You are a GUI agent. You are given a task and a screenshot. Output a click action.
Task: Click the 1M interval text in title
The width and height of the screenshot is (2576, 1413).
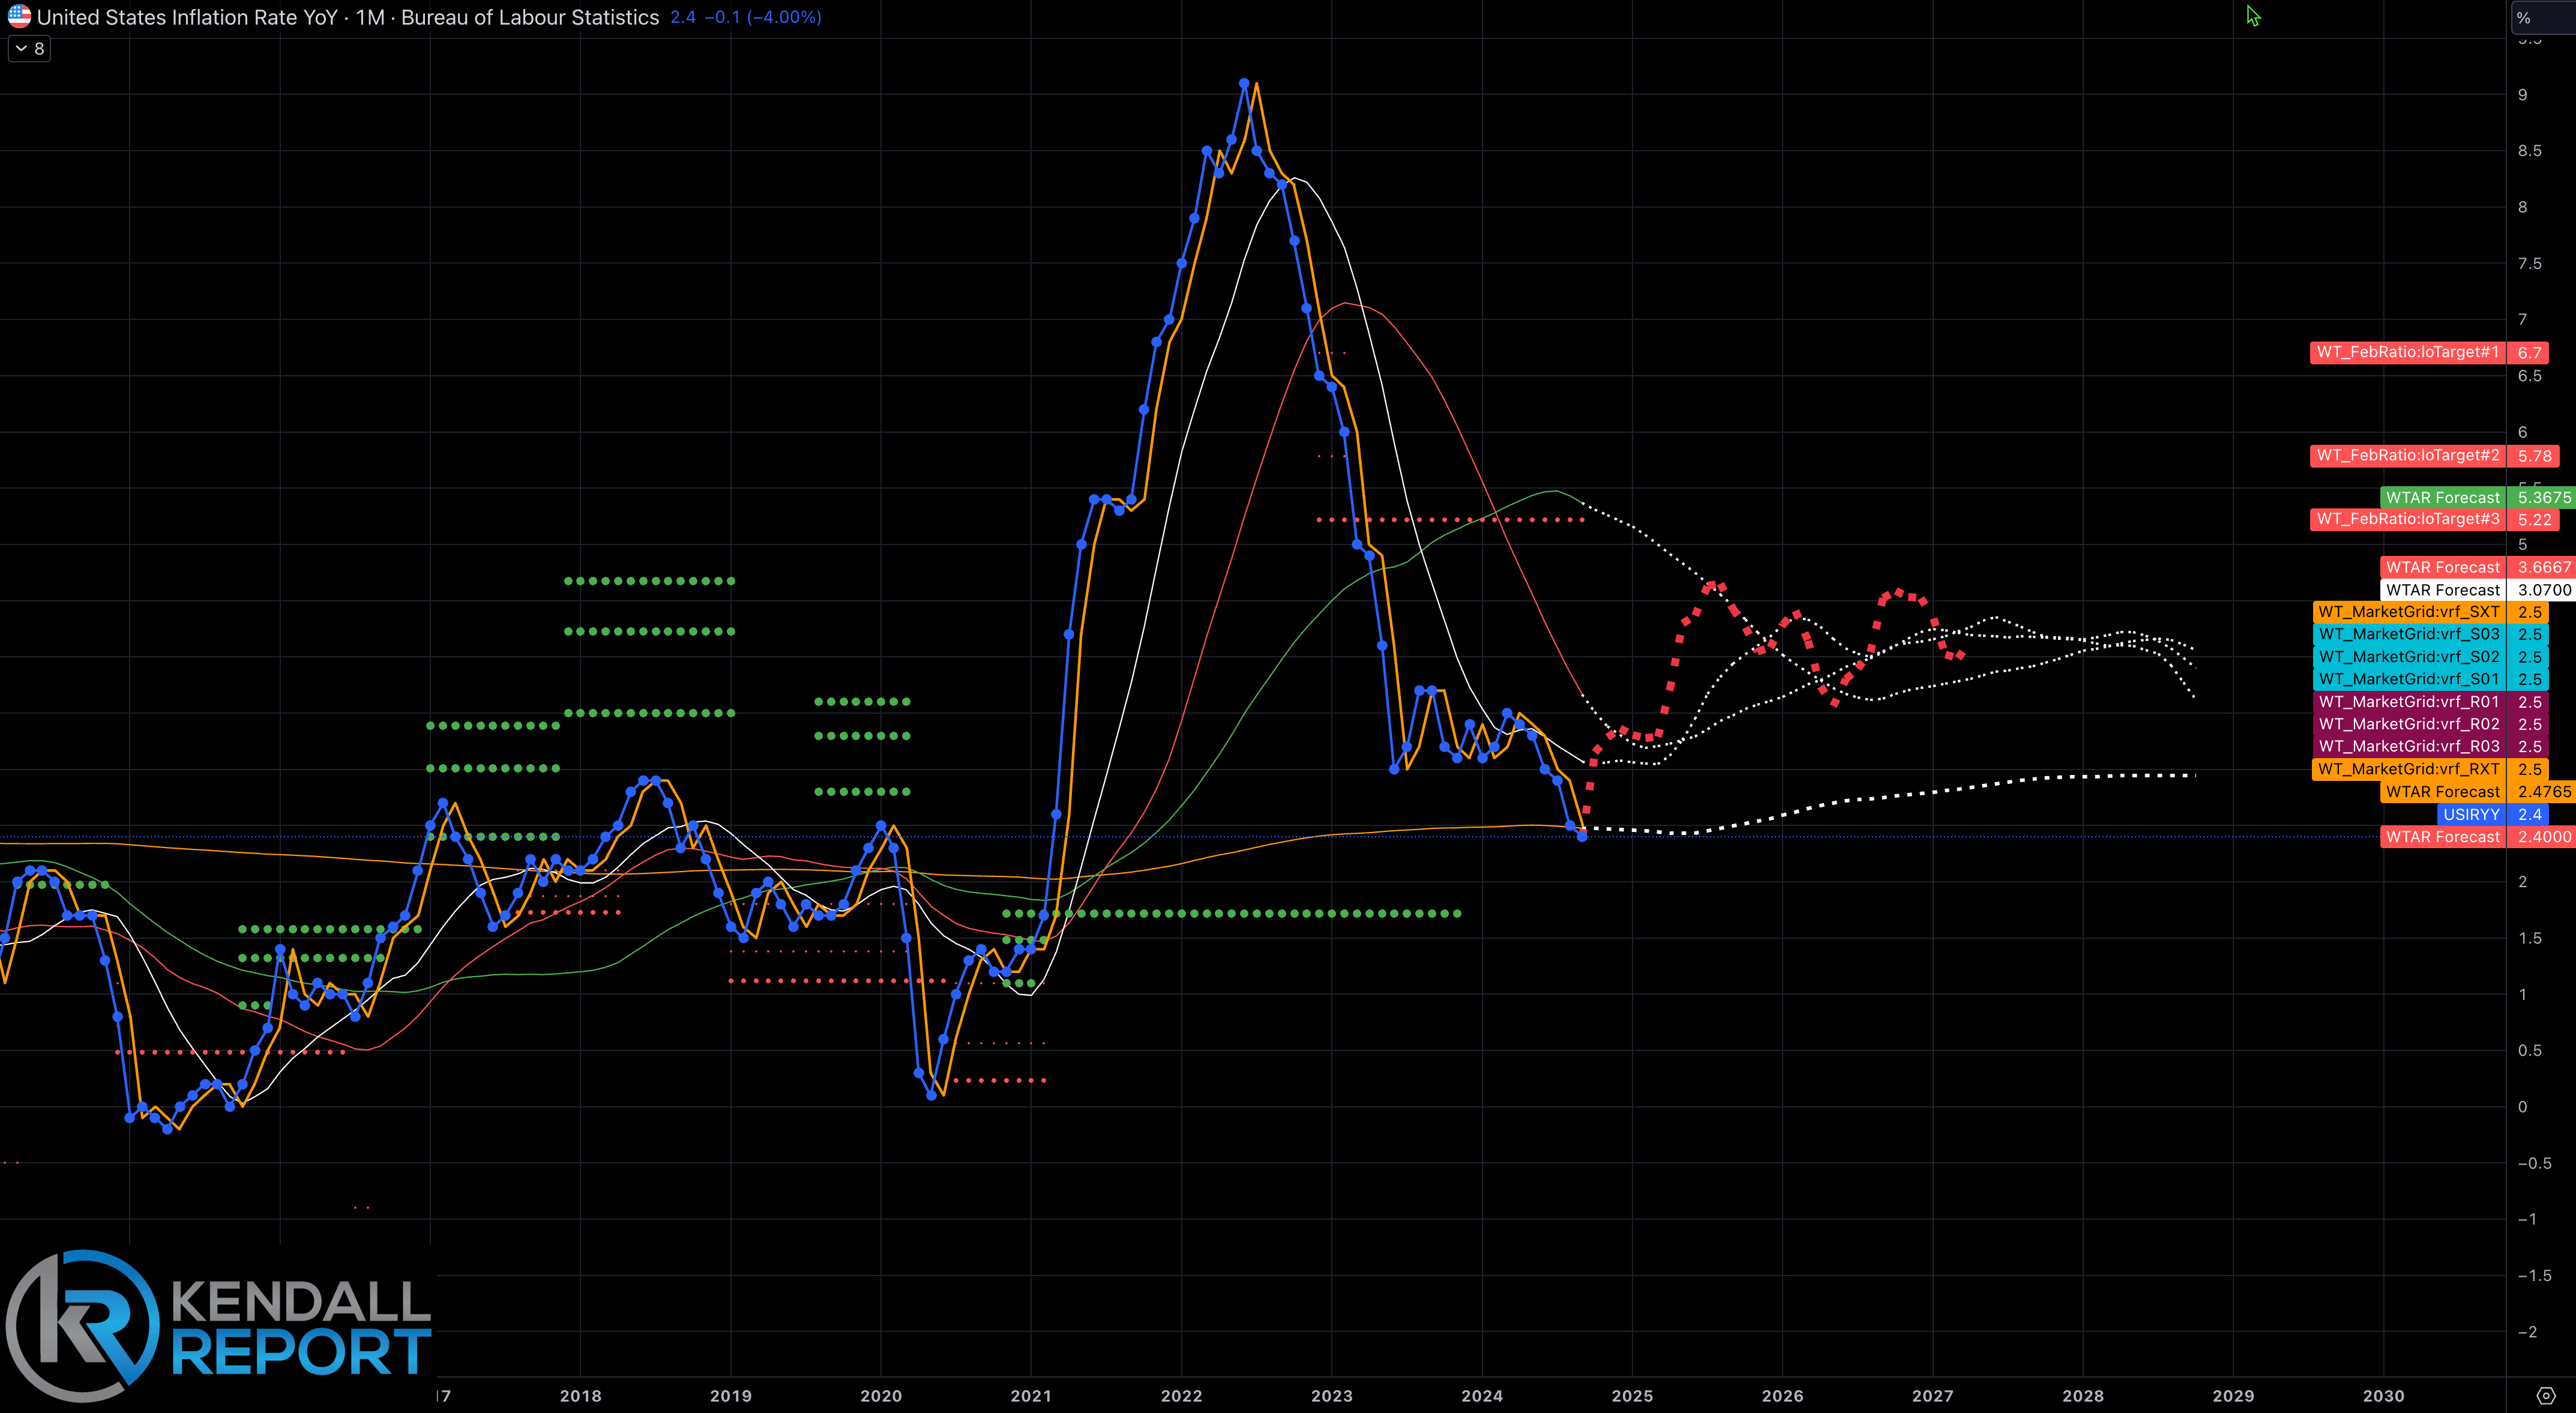coord(370,17)
